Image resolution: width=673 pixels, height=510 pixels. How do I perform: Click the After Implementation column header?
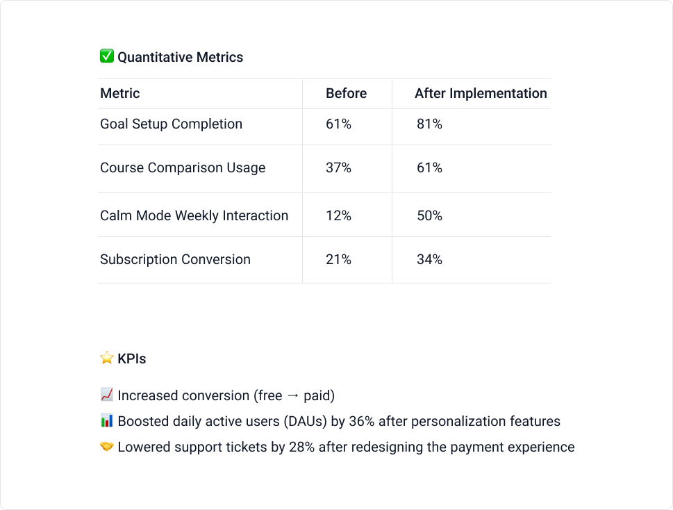[481, 93]
